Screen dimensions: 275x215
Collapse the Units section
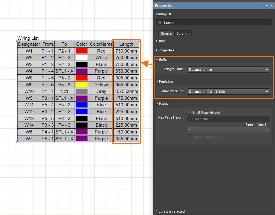click(162, 59)
